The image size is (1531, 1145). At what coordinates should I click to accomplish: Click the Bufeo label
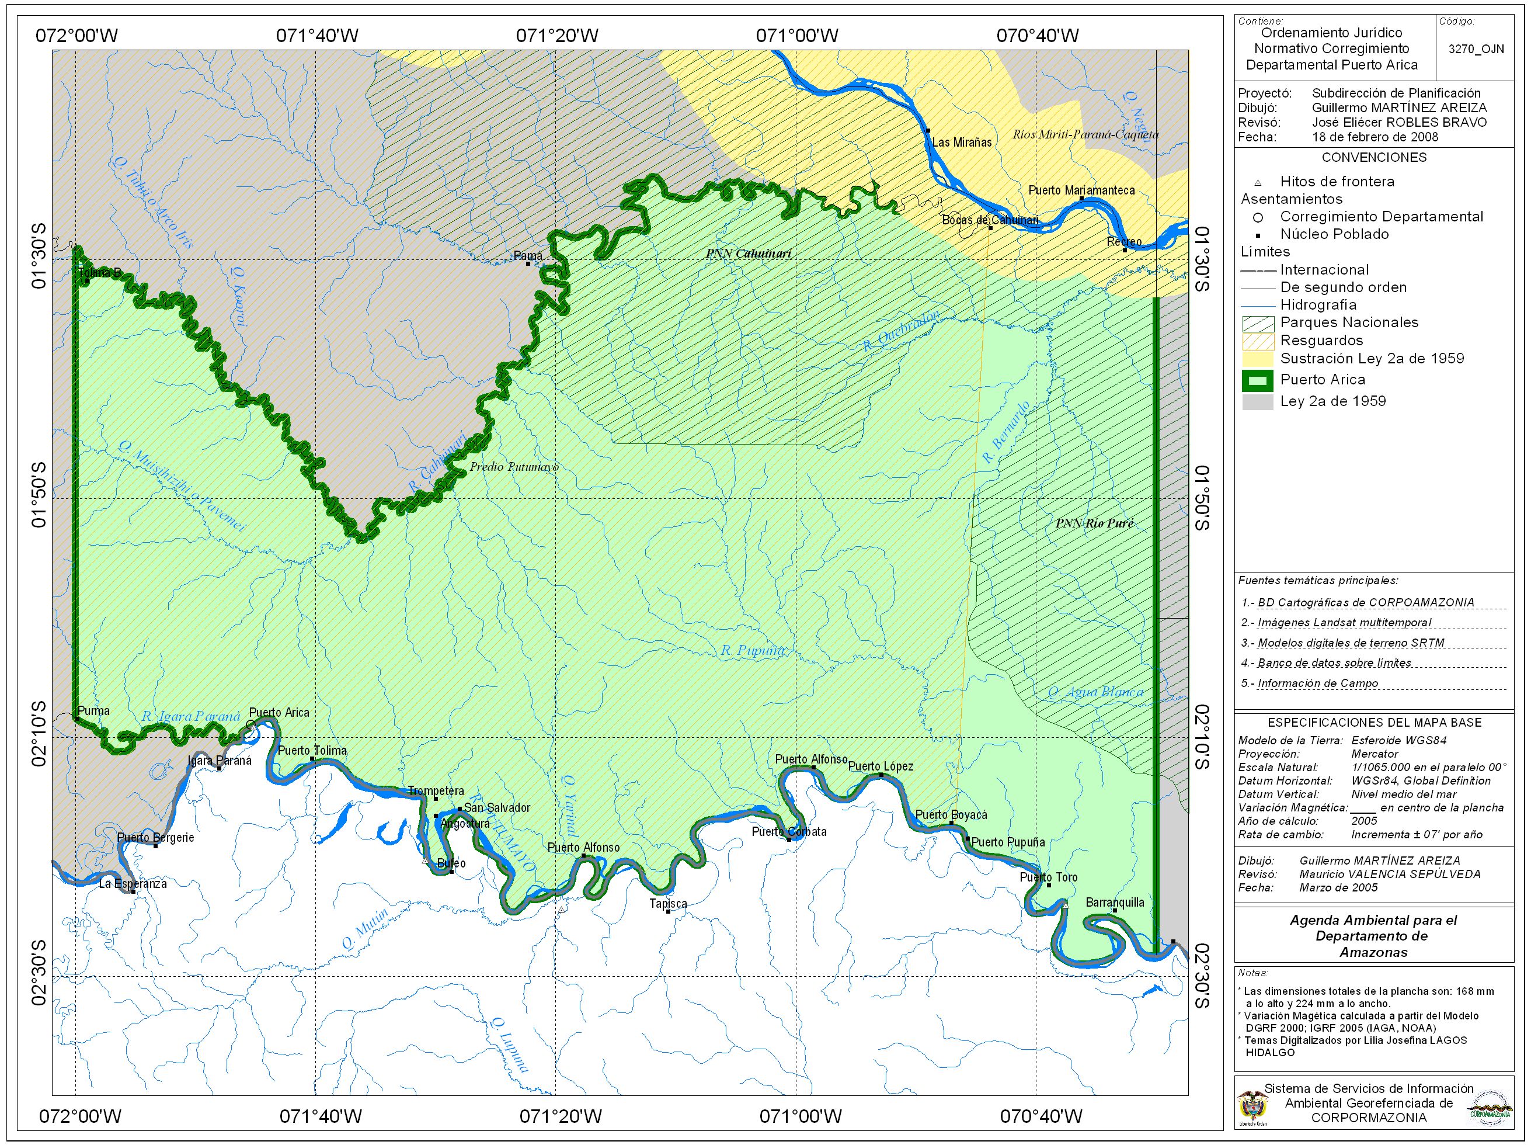(x=451, y=864)
